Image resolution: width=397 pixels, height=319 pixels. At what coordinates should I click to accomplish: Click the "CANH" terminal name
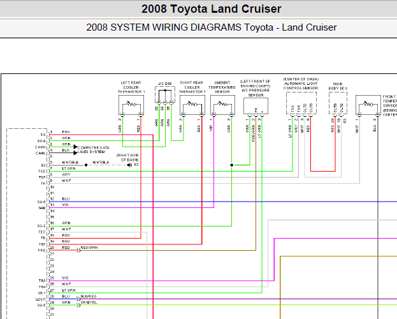[40, 147]
